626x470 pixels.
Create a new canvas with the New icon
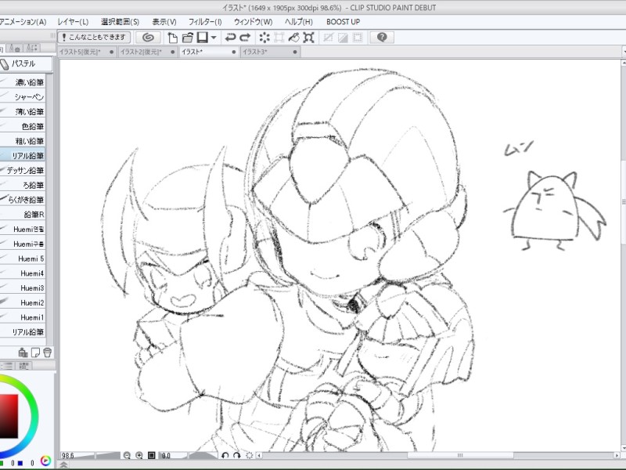172,38
